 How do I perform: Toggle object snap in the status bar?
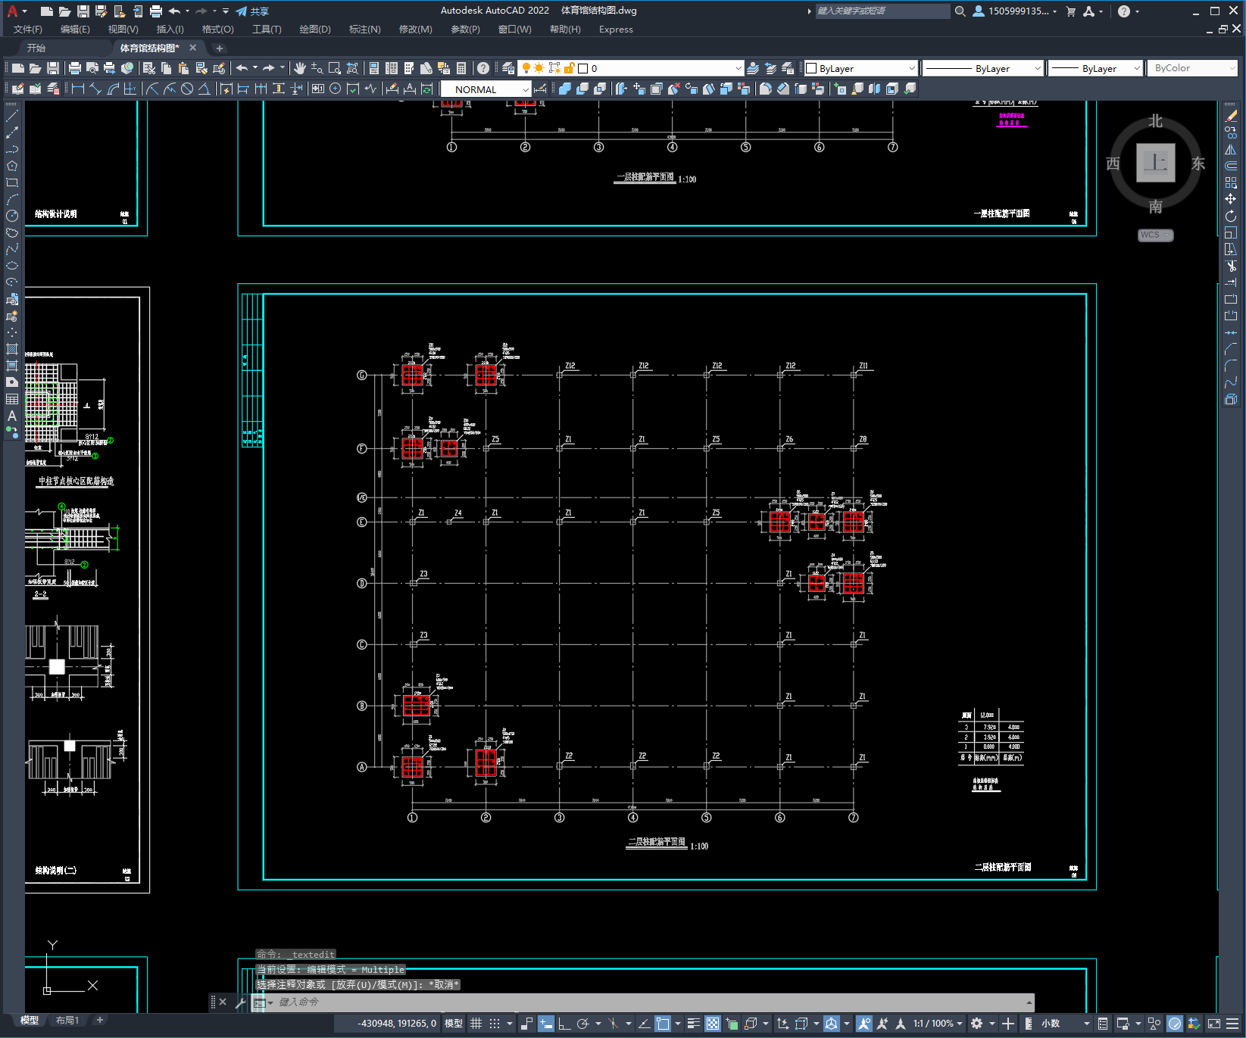pos(663,1024)
